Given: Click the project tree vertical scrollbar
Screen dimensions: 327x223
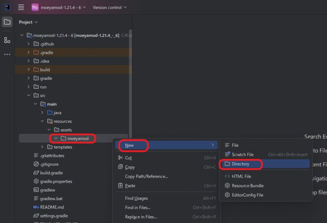Looking at the screenshot, I should [131, 83].
